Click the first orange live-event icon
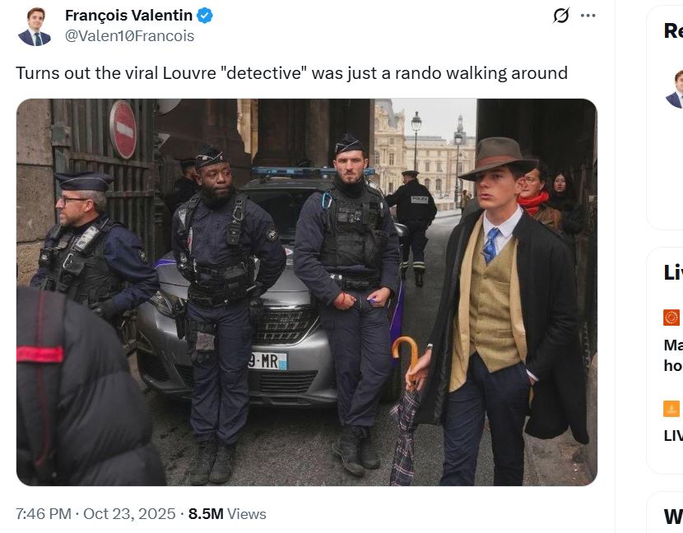This screenshot has height=533, width=683. [671, 317]
